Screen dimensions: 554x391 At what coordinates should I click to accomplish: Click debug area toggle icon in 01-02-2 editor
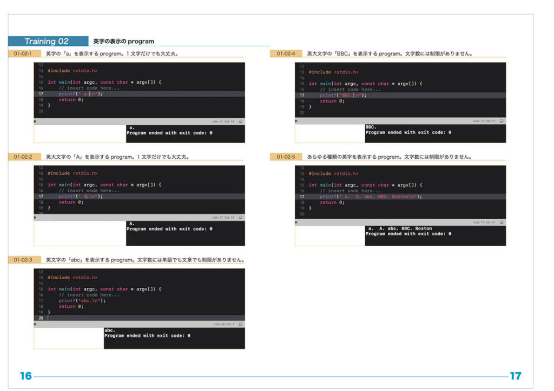pos(240,218)
